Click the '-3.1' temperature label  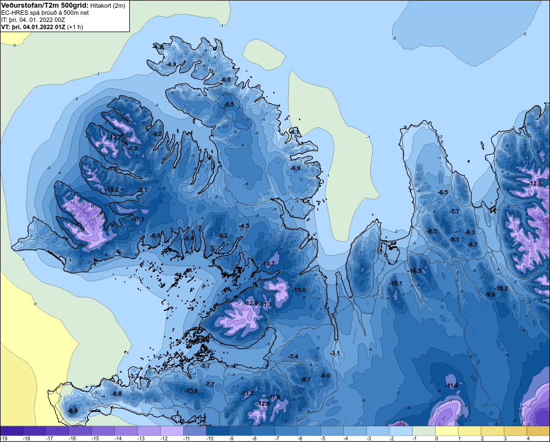coord(335,353)
